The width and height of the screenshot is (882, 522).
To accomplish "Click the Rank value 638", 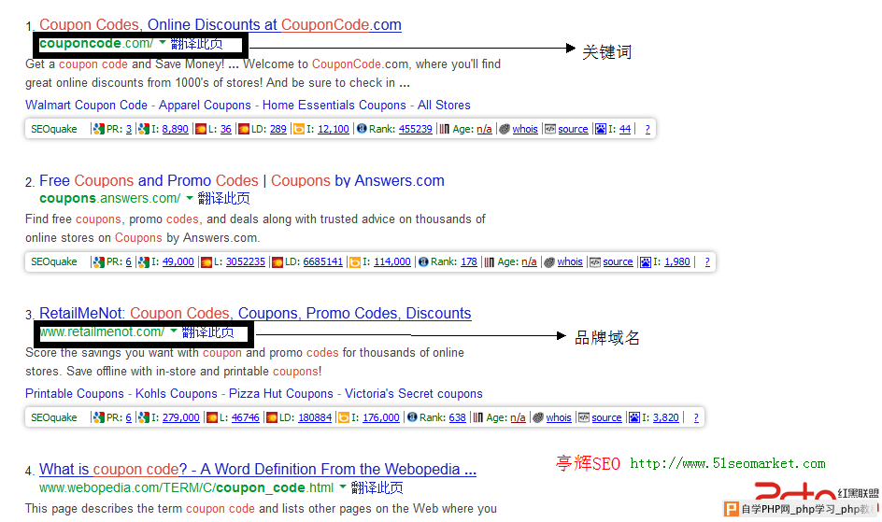I will 457,418.
